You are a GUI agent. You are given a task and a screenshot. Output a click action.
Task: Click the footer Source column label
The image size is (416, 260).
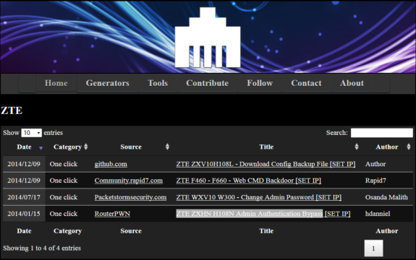coord(131,231)
